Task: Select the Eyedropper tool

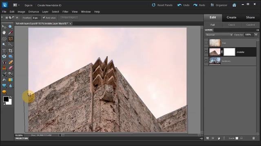Action: [x=10, y=32]
